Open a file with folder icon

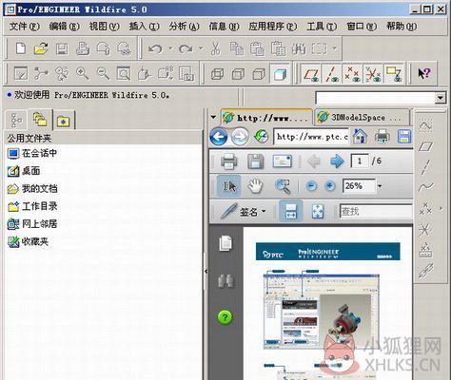tap(41, 48)
